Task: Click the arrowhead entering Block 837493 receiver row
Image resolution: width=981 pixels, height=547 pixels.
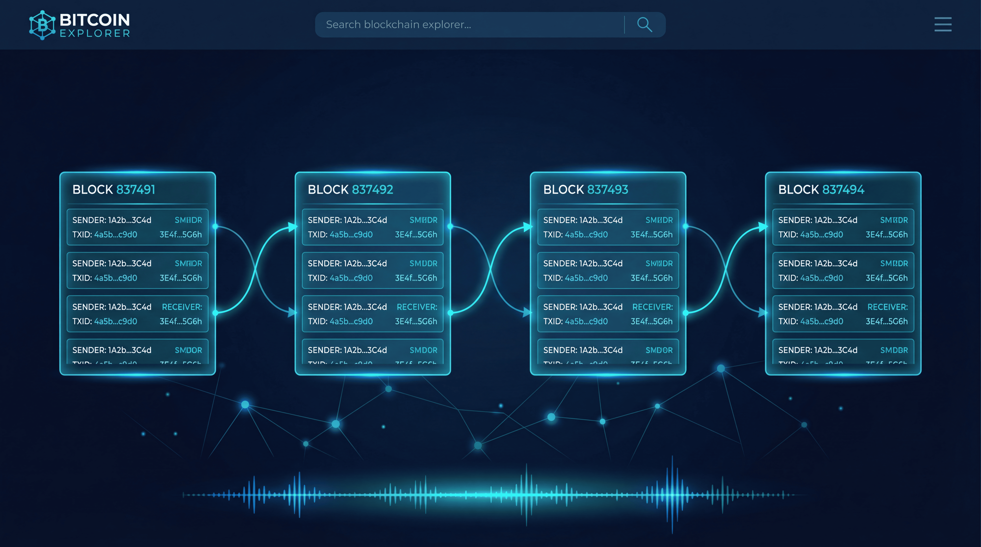Action: 528,312
